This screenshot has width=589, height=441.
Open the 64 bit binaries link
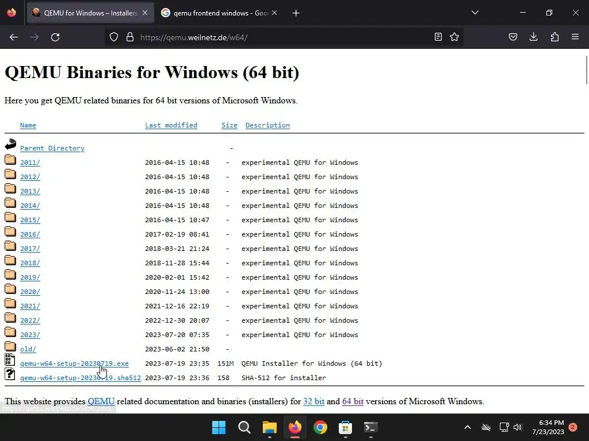(353, 401)
